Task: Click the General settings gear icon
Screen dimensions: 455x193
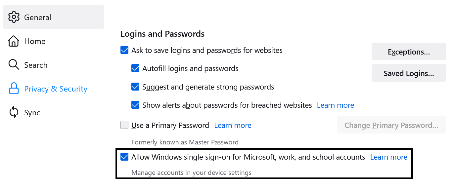Action: pos(14,17)
